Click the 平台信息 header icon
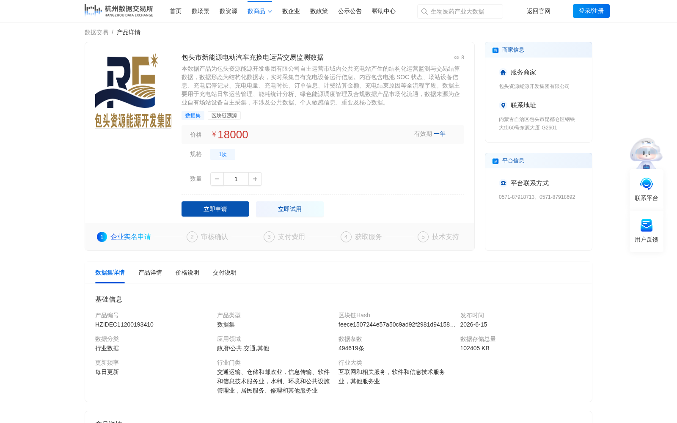Image resolution: width=677 pixels, height=423 pixels. pos(495,161)
